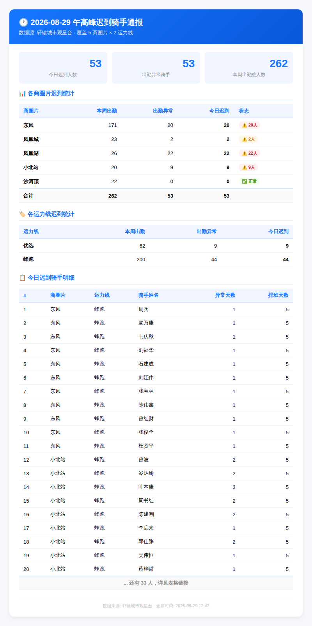Screen dimensions: 312x626
Task: Click rider name 周书红
Action: [x=146, y=501]
